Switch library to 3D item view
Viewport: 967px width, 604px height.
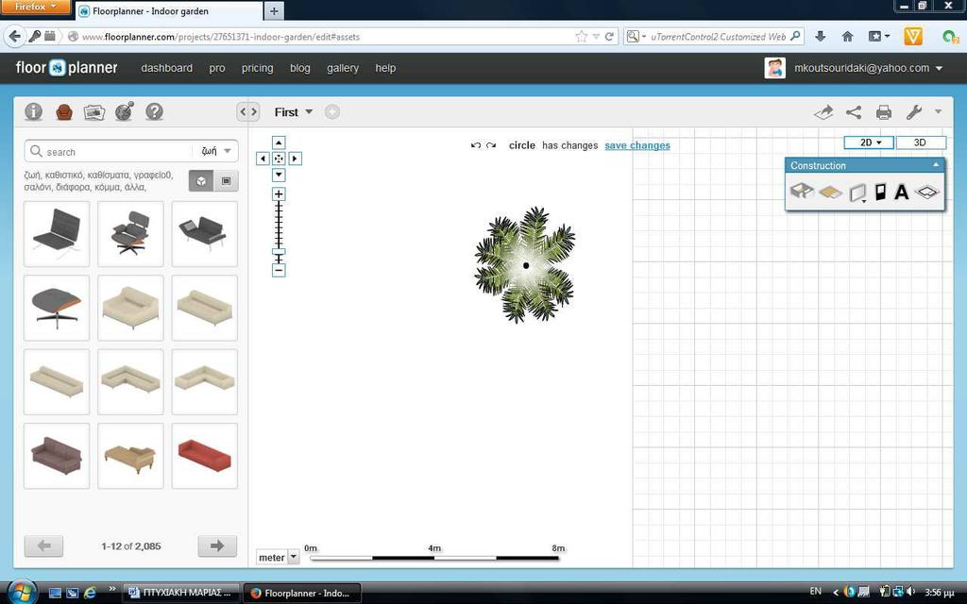tap(201, 180)
